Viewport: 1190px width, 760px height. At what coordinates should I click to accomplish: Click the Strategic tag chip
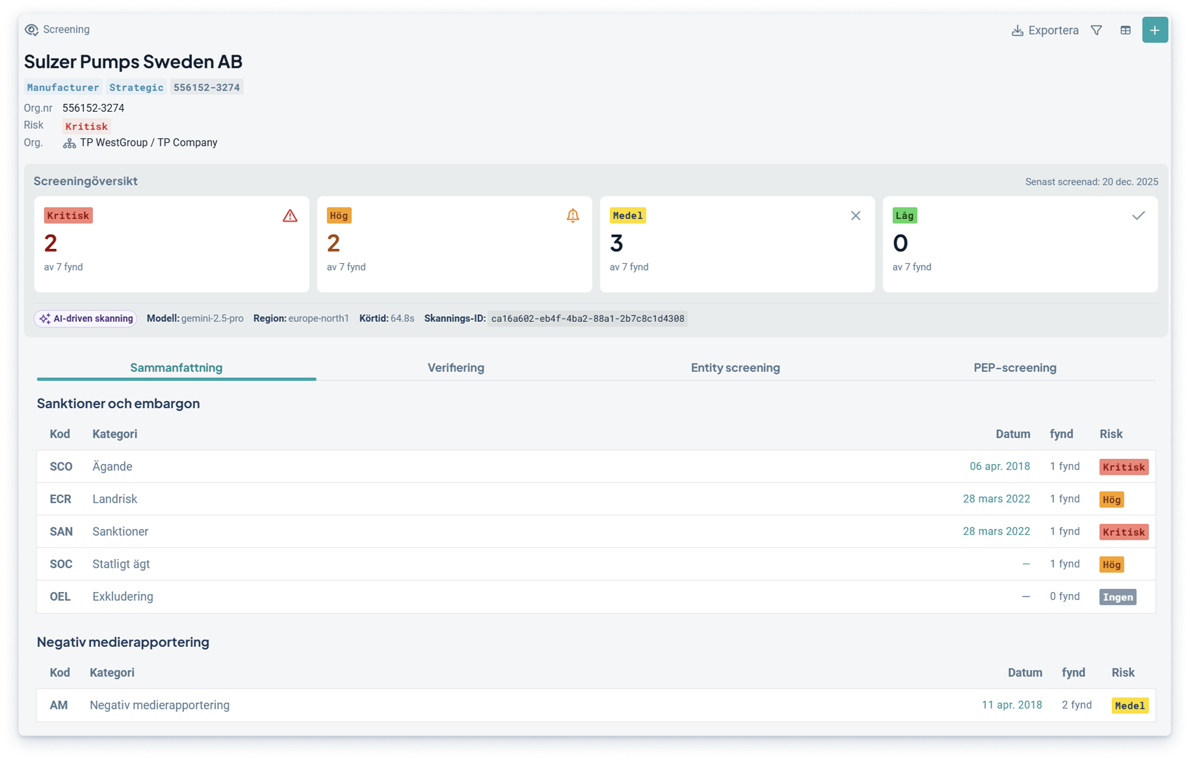(137, 87)
